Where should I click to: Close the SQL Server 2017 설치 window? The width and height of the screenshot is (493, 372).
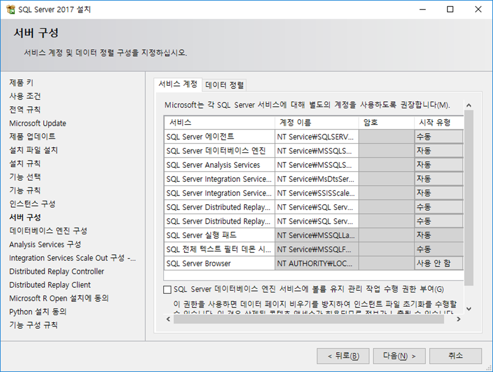click(478, 9)
